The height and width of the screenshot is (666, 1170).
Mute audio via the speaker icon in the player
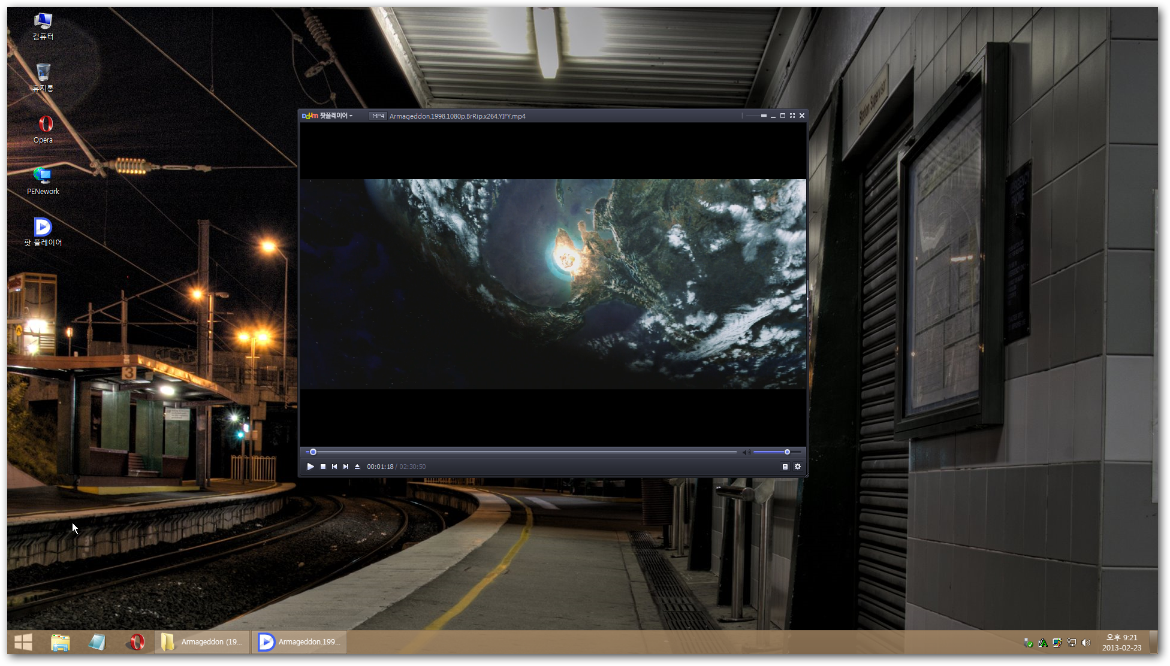coord(746,452)
